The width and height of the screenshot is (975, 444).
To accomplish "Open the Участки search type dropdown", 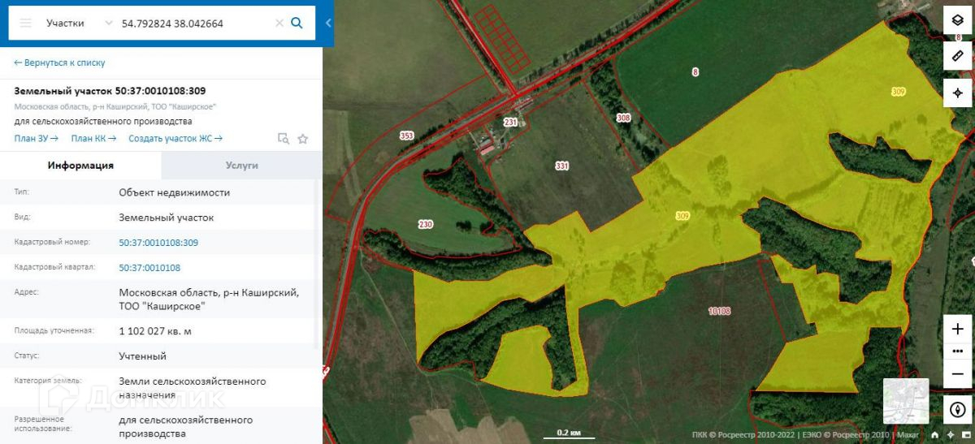I will (x=79, y=24).
